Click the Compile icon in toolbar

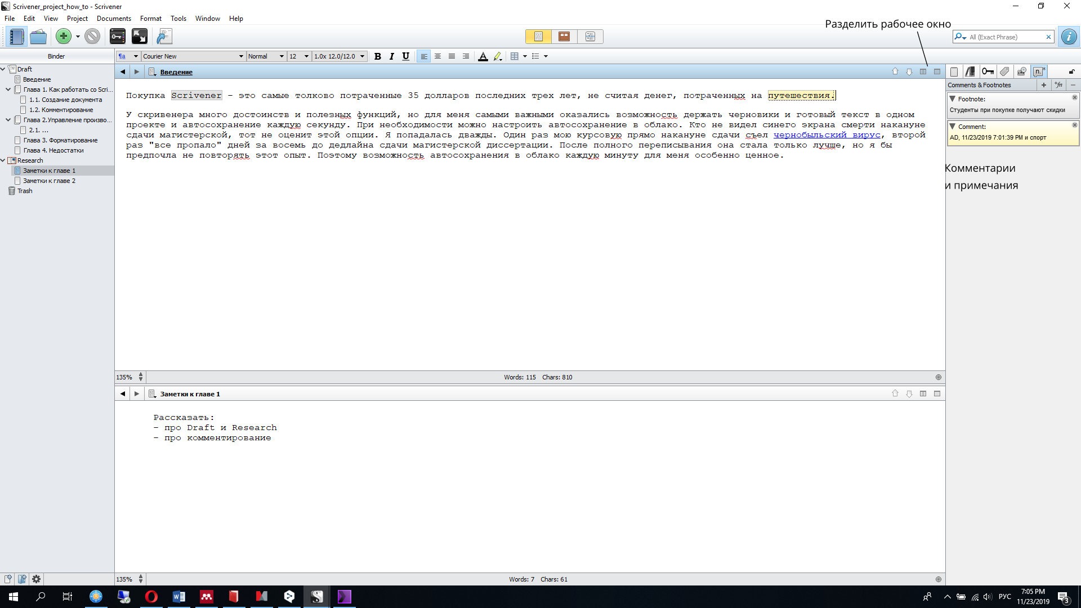coord(164,37)
